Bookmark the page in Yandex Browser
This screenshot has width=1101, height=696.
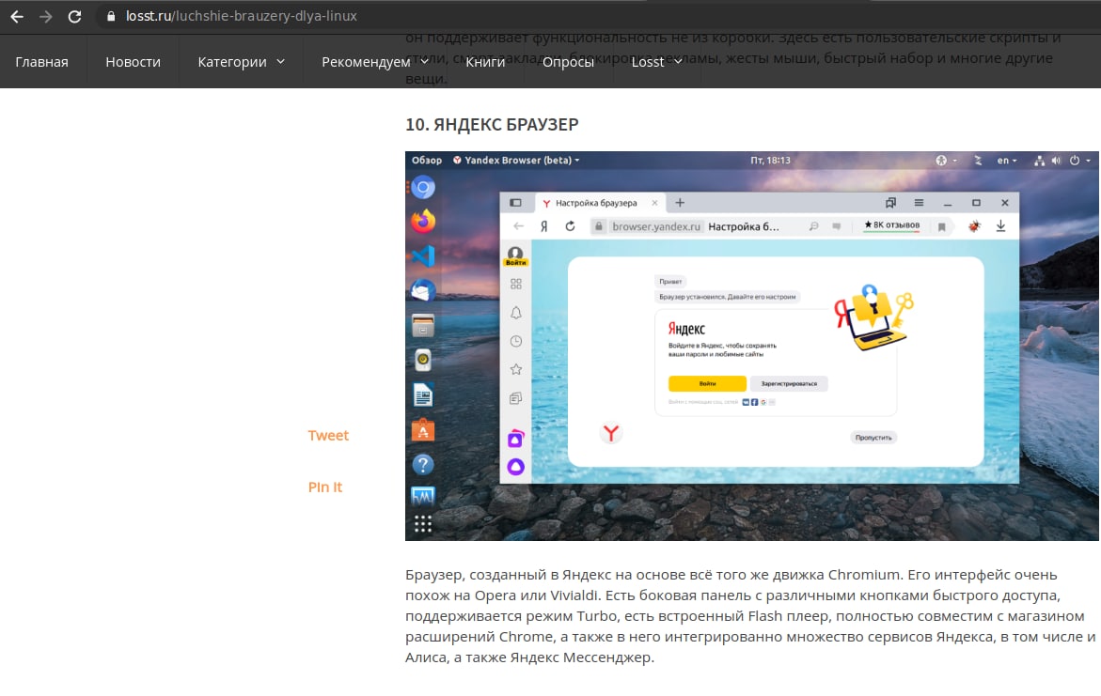coord(941,226)
